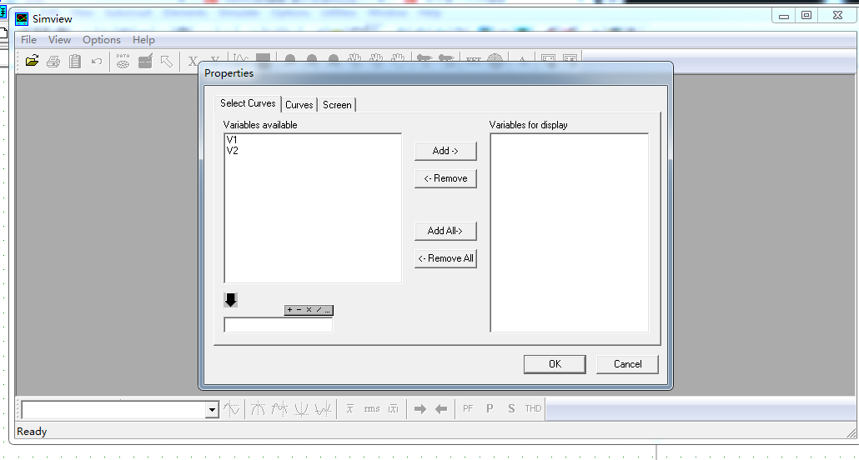The height and width of the screenshot is (460, 859).
Task: Select the pointer arrow tool icon
Action: [x=167, y=62]
